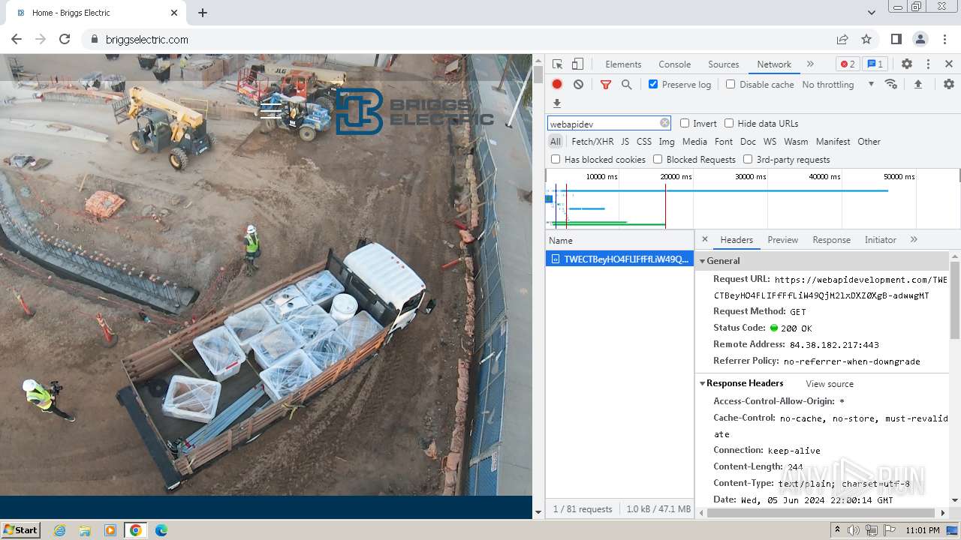Open the Preview tab
Screen dimensions: 961x540
click(x=782, y=240)
